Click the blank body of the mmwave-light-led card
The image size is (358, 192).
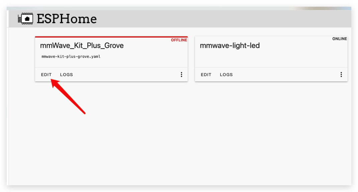click(271, 58)
